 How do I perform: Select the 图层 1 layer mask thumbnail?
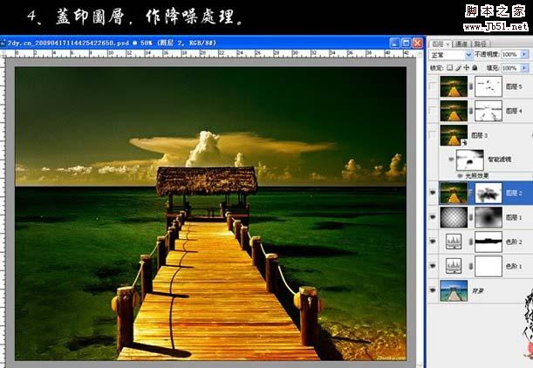click(489, 217)
